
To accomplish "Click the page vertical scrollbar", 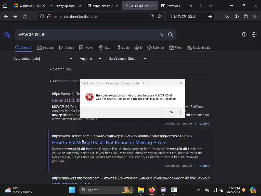I will 260,35.
